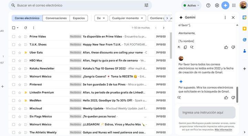The image size is (248, 136).
Task: Check the Pinterest email
Action: [x=13, y=85]
